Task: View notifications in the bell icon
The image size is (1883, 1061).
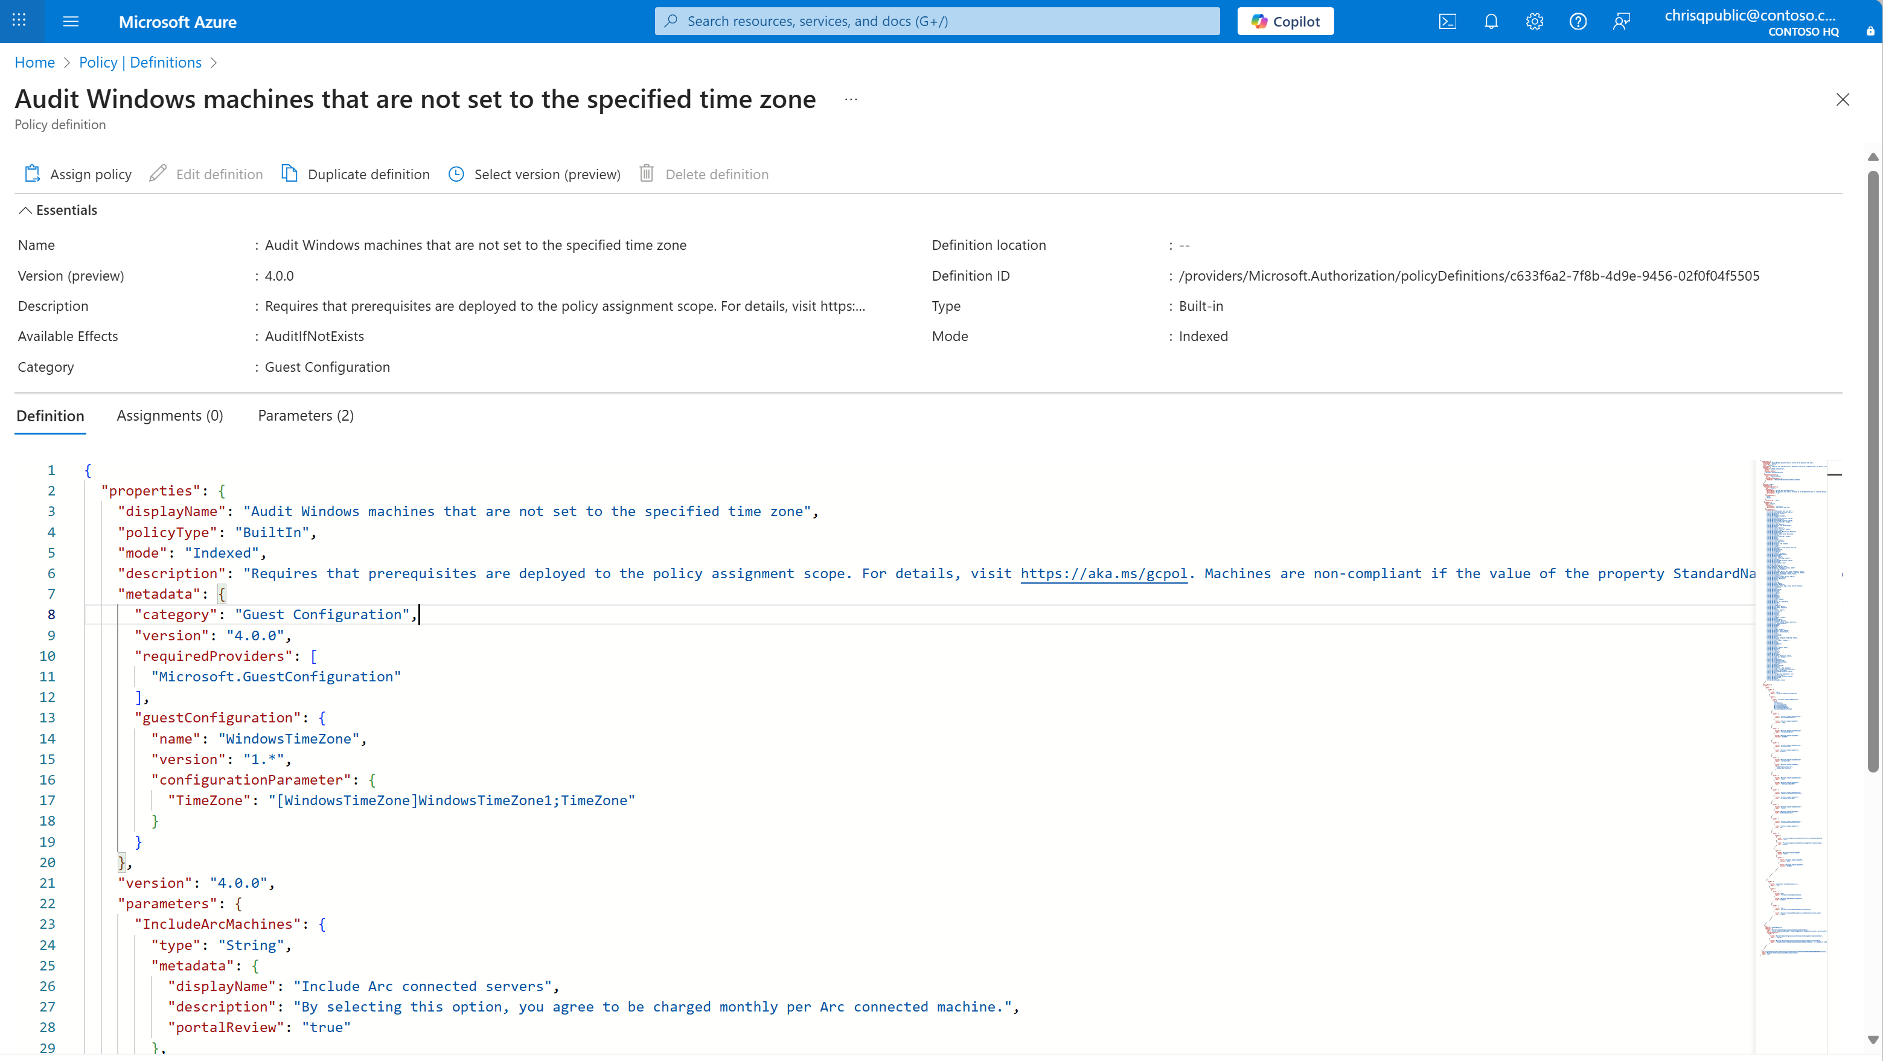Action: [x=1491, y=21]
